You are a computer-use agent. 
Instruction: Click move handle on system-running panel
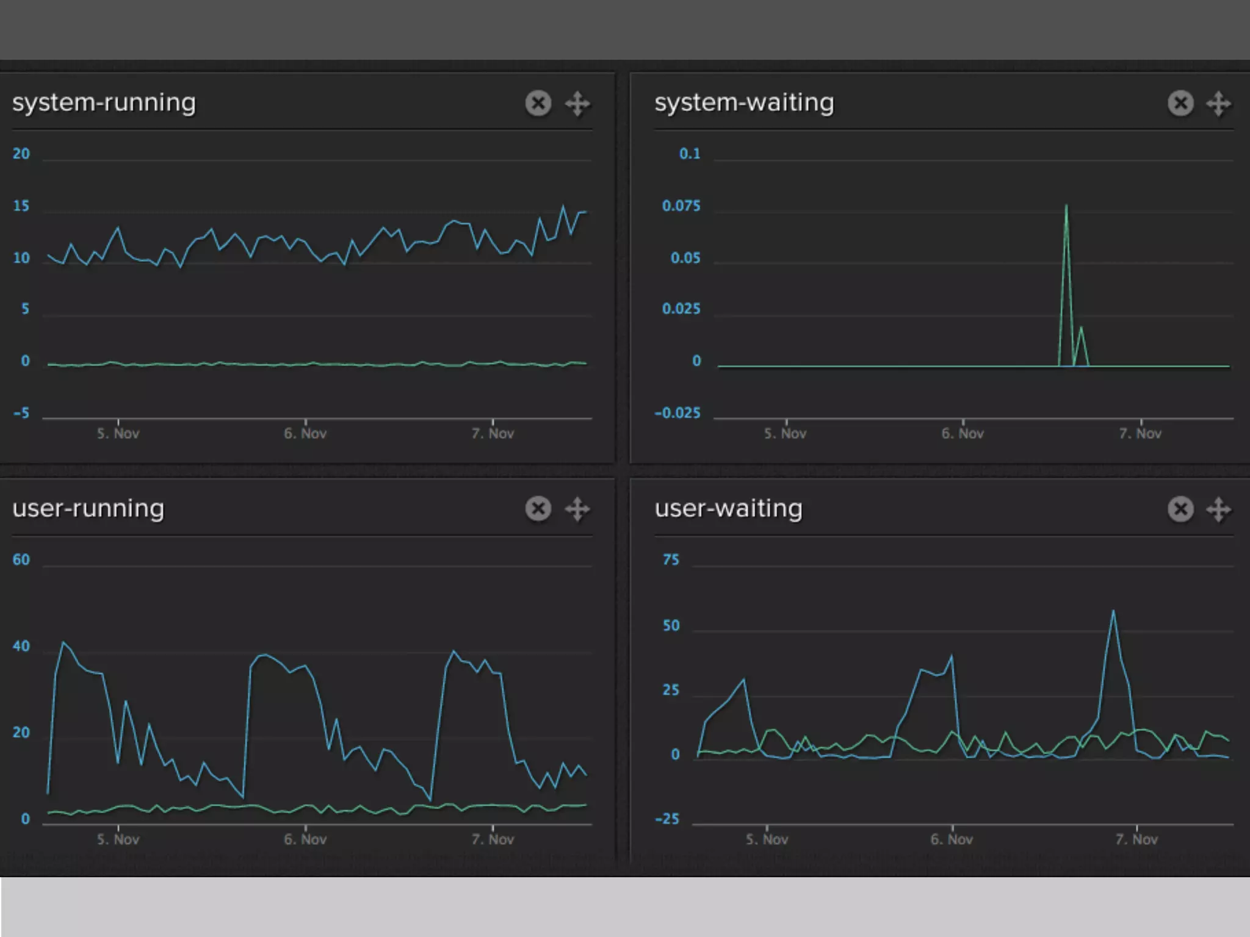[x=577, y=104]
